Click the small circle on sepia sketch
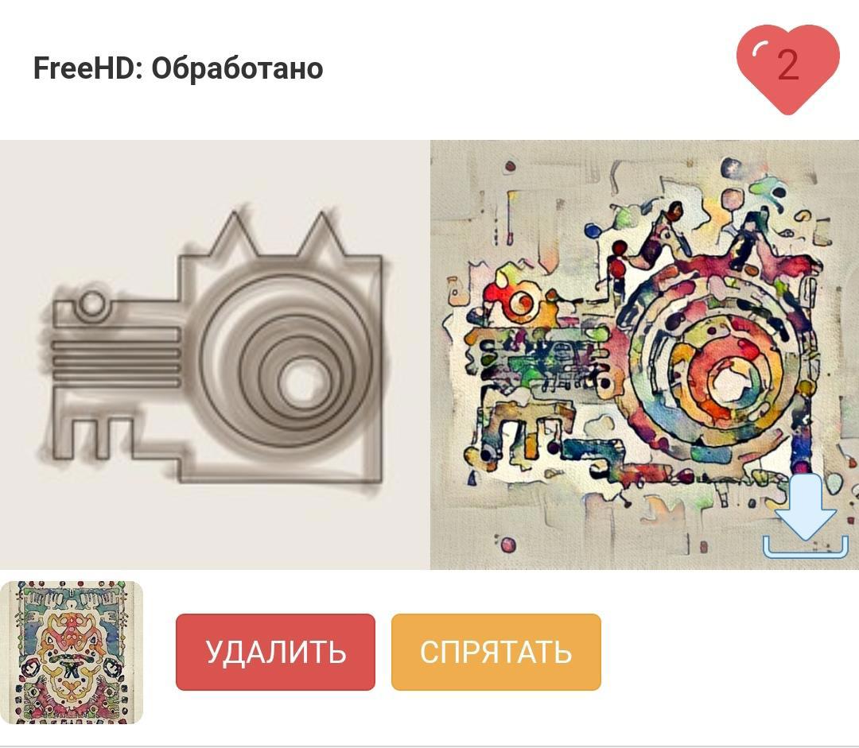The image size is (859, 748). pos(91,304)
